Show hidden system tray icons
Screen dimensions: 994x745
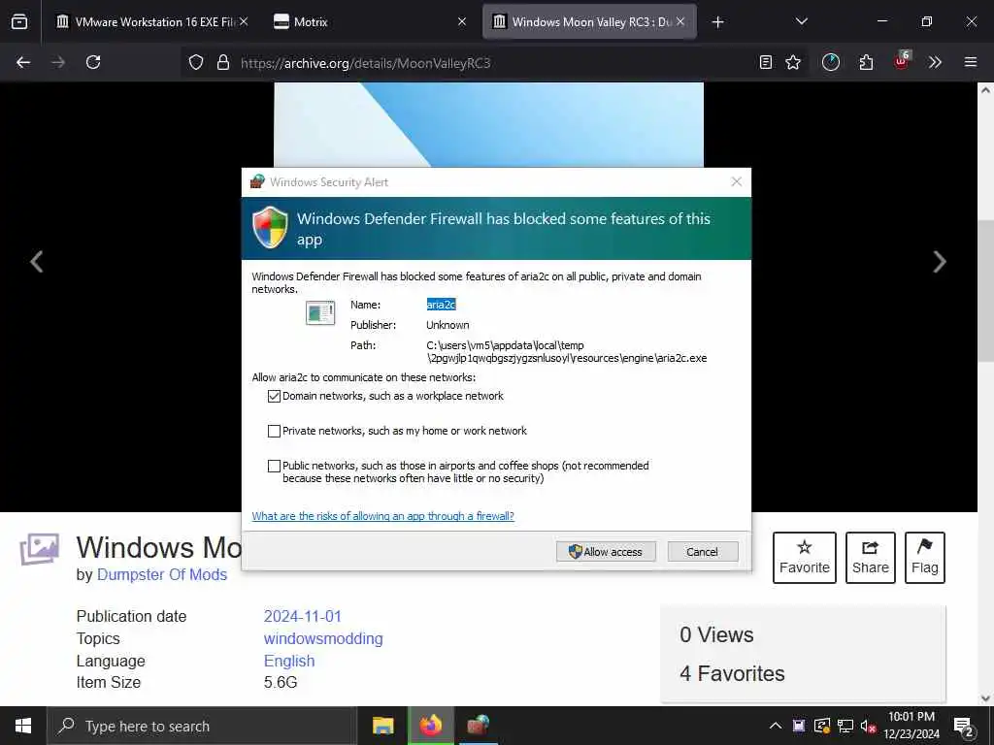[775, 726]
